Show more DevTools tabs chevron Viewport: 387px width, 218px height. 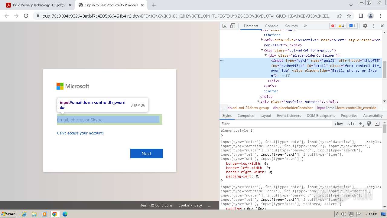305,26
